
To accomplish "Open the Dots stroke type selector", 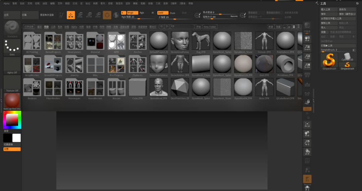I will click(12, 47).
